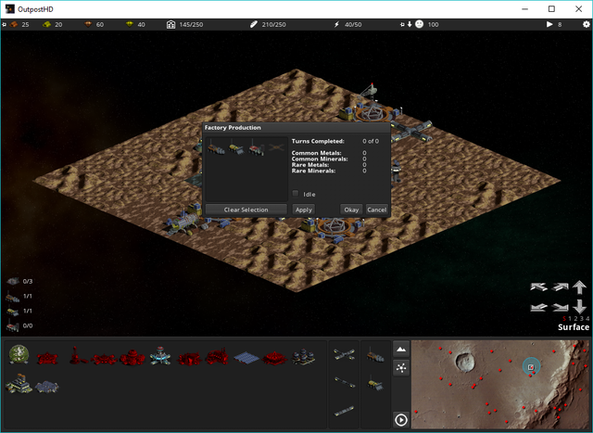Click the rare metals resource icon showing 60
Image resolution: width=593 pixels, height=433 pixels.
click(x=88, y=25)
